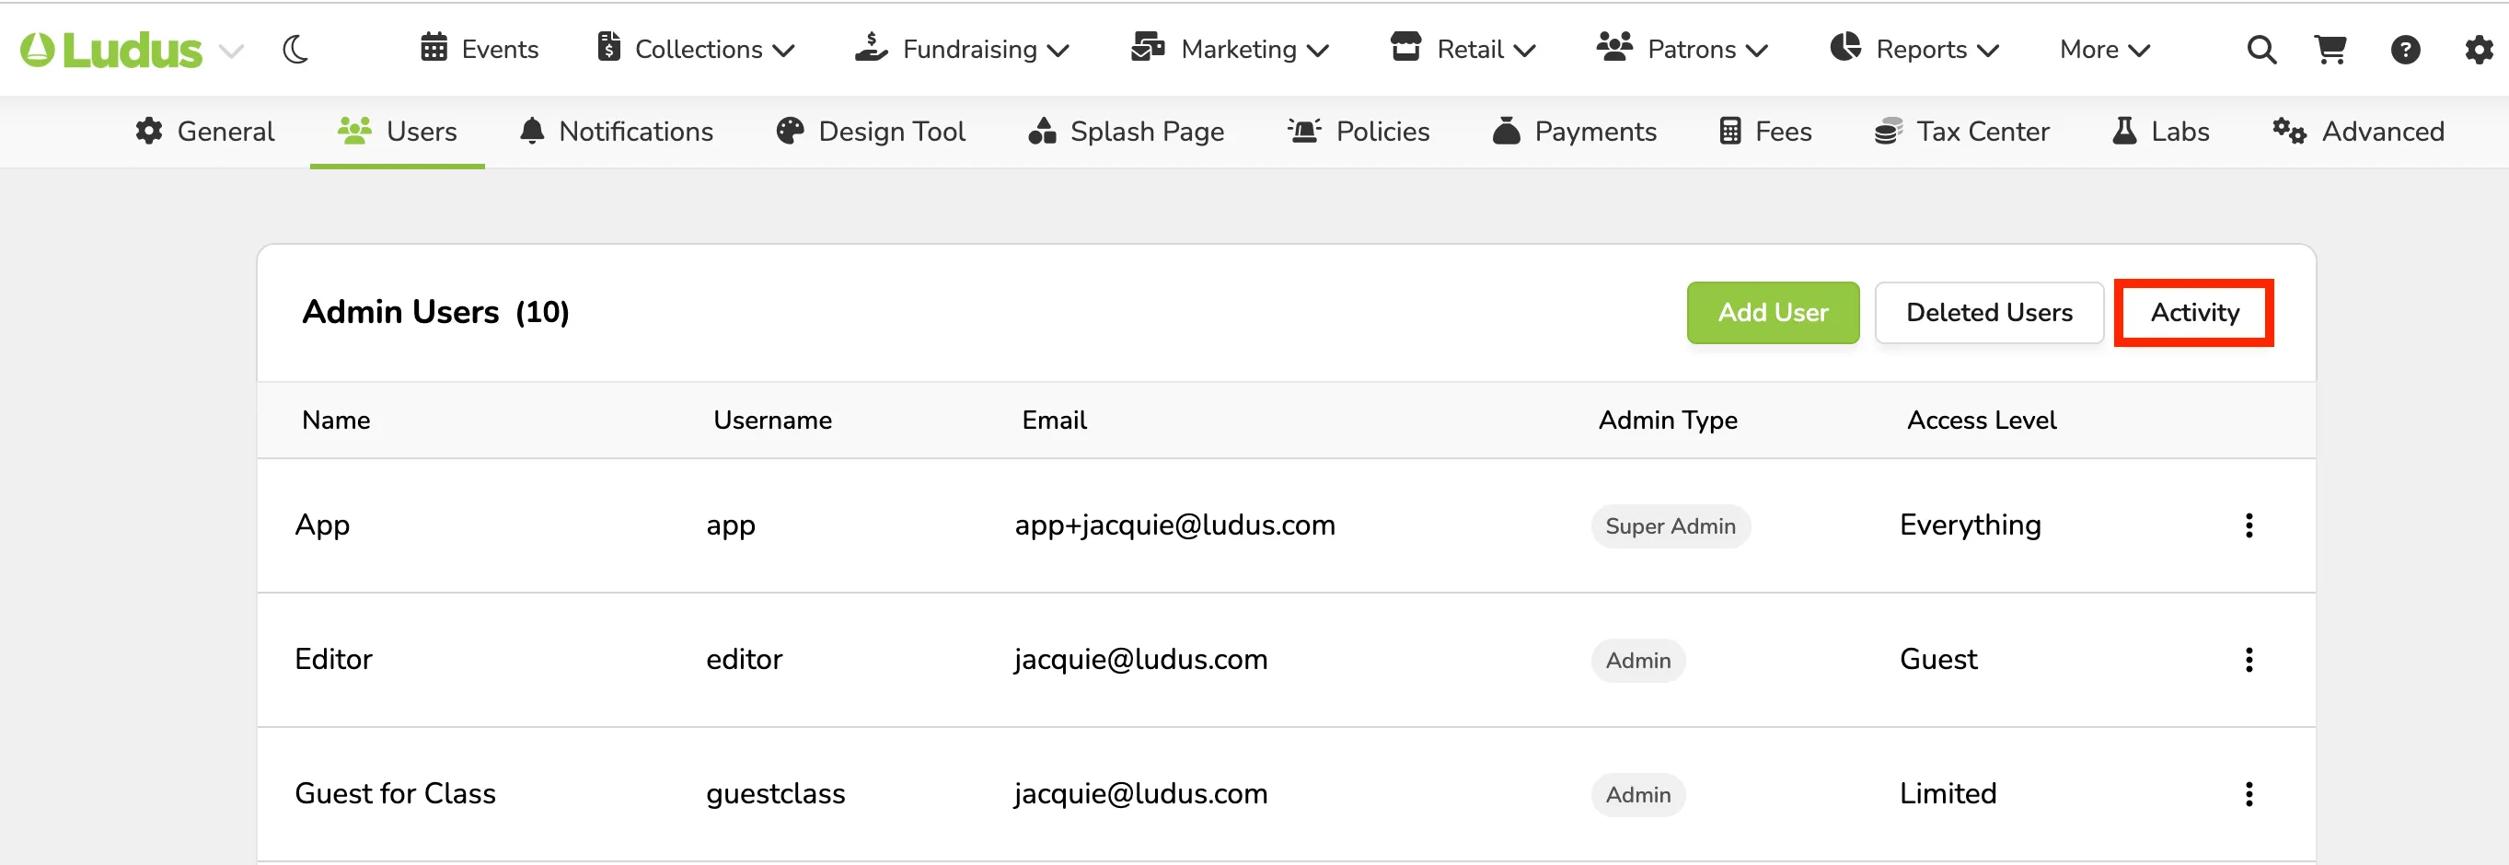Select the Users settings tab
The width and height of the screenshot is (2509, 865).
click(398, 132)
